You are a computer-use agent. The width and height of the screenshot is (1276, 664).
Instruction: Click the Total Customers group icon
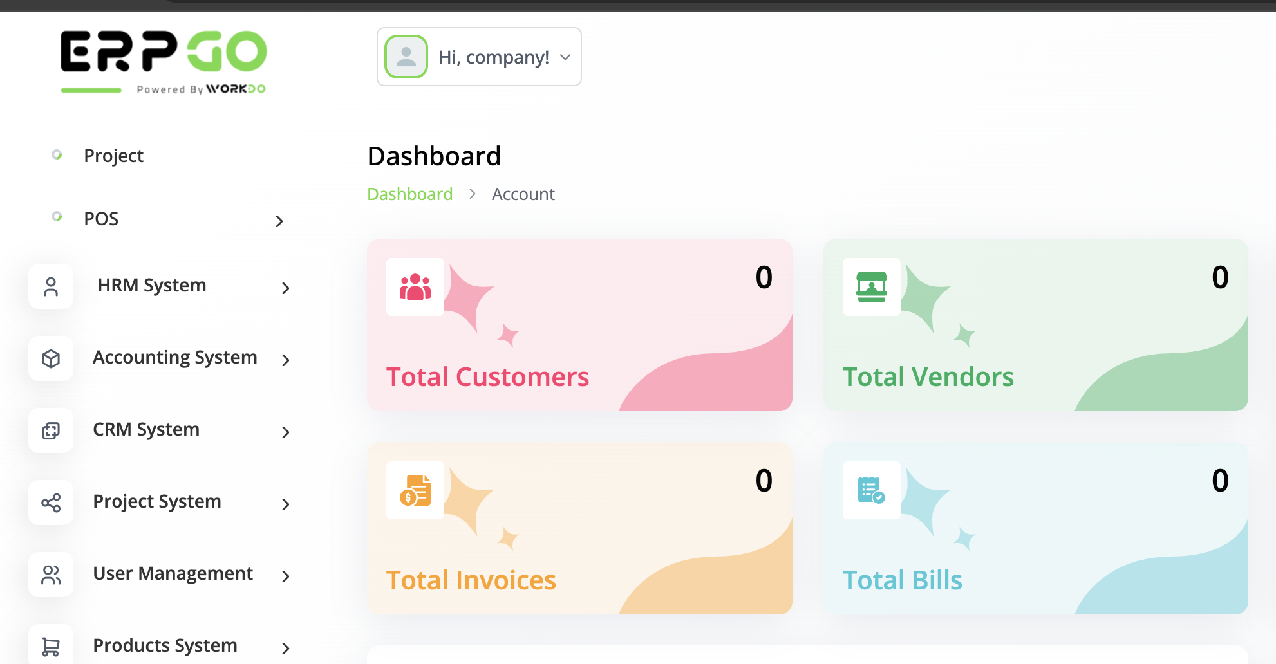point(415,287)
